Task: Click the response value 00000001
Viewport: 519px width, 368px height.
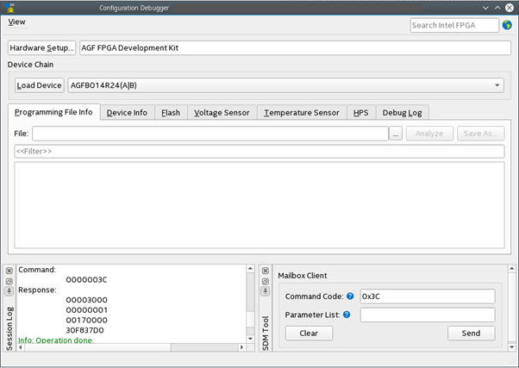Action: point(86,310)
